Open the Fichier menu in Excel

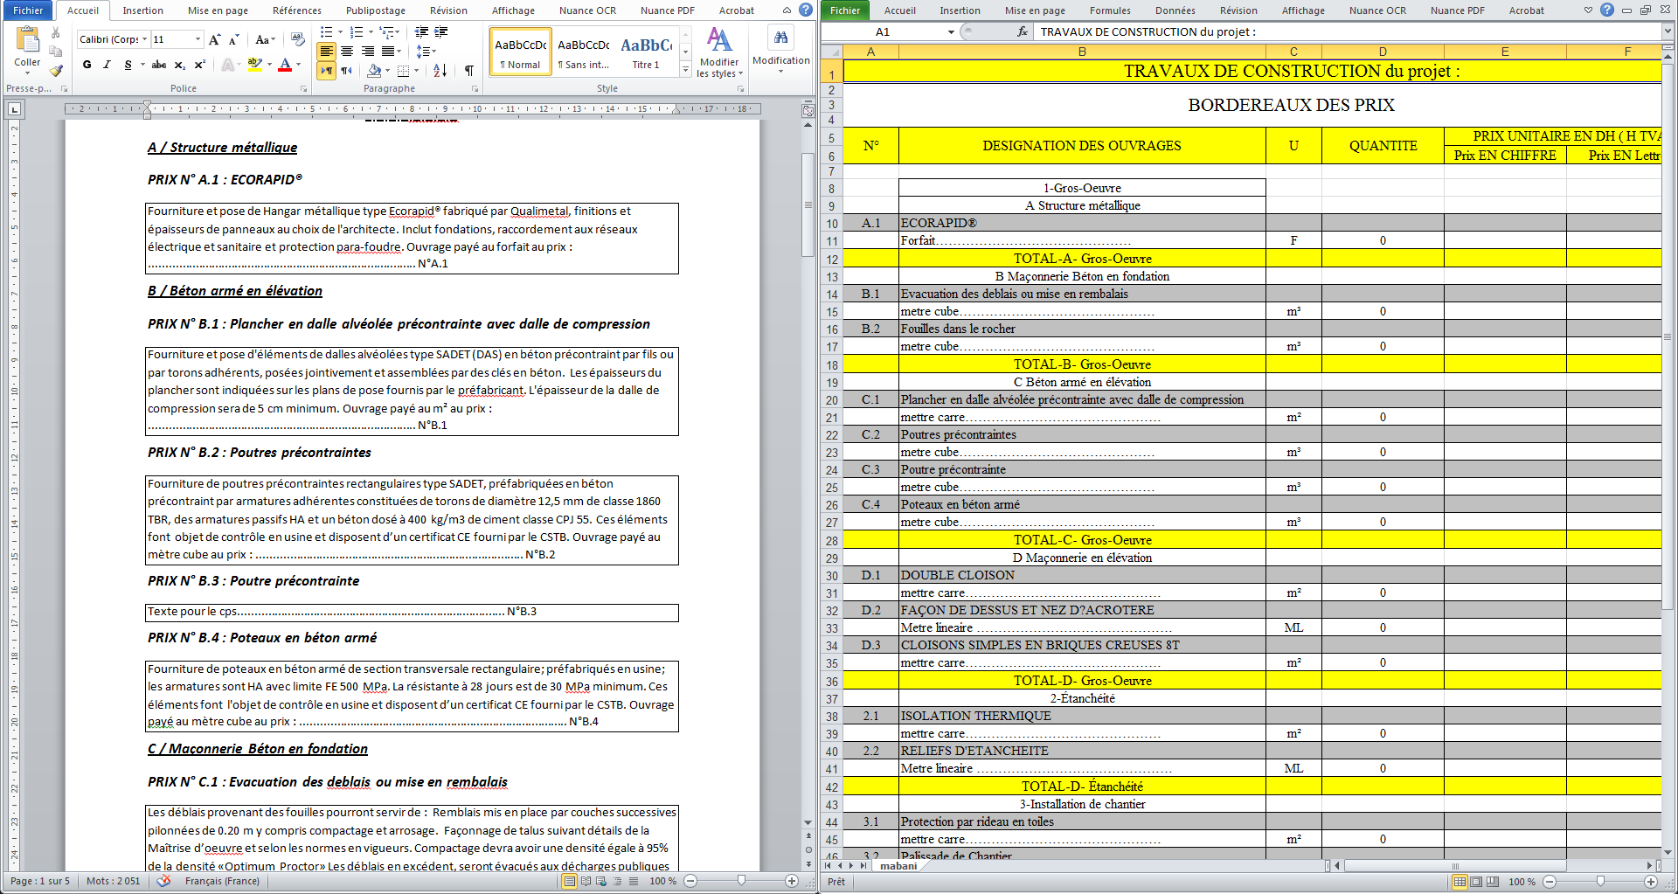tap(845, 10)
